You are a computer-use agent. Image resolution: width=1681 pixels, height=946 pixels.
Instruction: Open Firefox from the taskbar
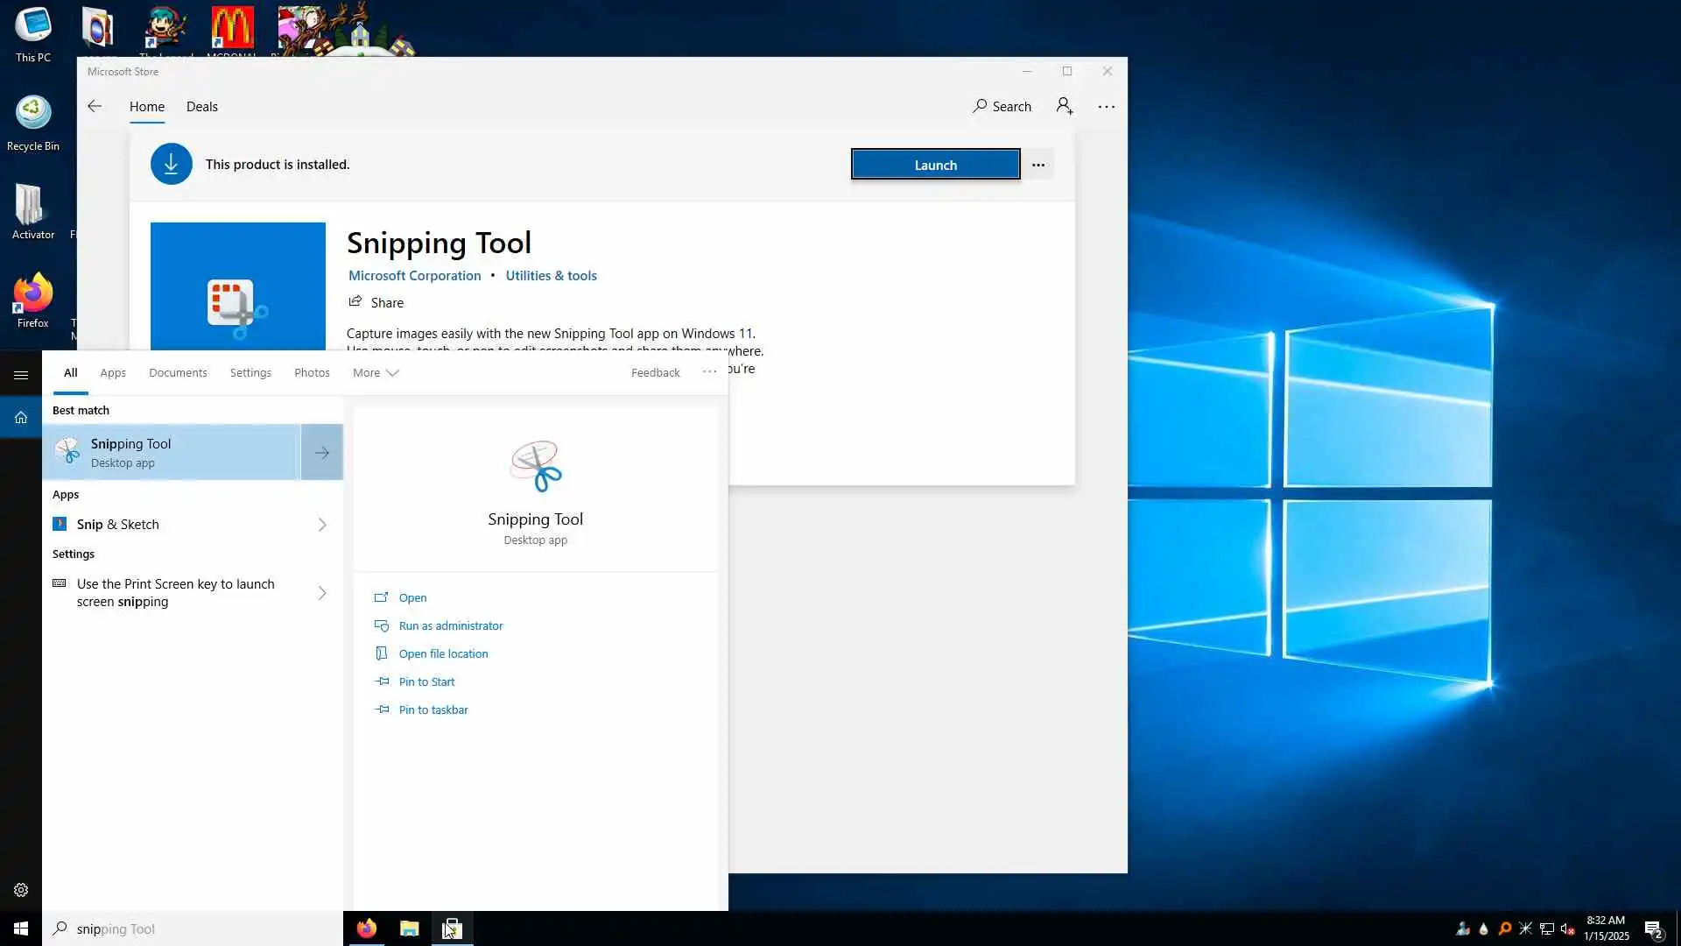click(367, 928)
